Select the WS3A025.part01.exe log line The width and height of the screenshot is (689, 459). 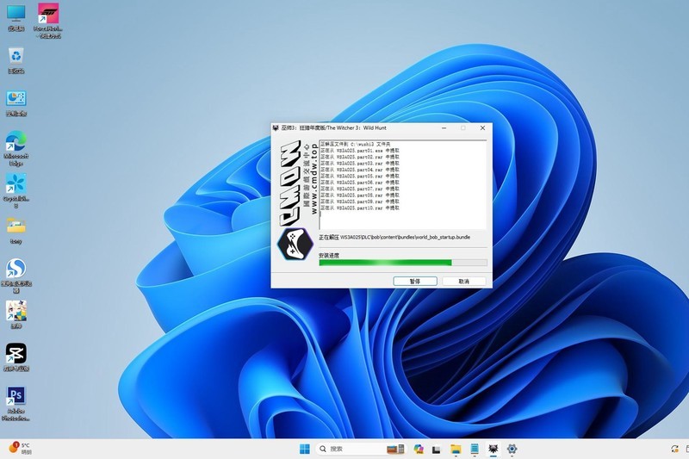(x=360, y=150)
